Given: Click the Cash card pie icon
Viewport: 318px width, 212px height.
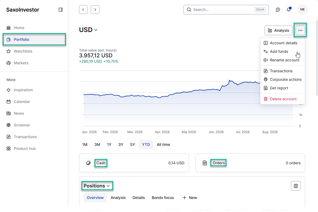Looking at the screenshot, I should click(88, 163).
